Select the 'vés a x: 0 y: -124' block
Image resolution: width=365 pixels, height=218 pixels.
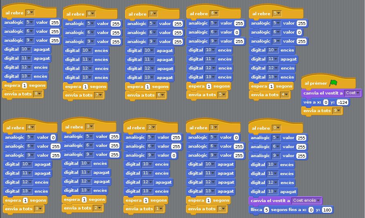coord(326,102)
